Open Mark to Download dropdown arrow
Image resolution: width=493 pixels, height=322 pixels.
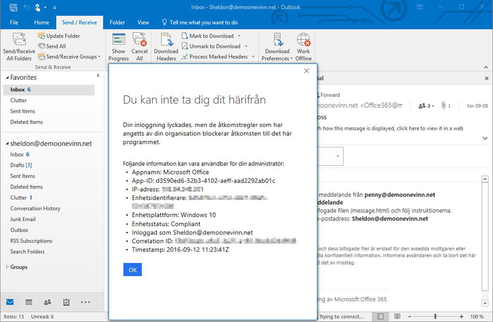(x=239, y=36)
